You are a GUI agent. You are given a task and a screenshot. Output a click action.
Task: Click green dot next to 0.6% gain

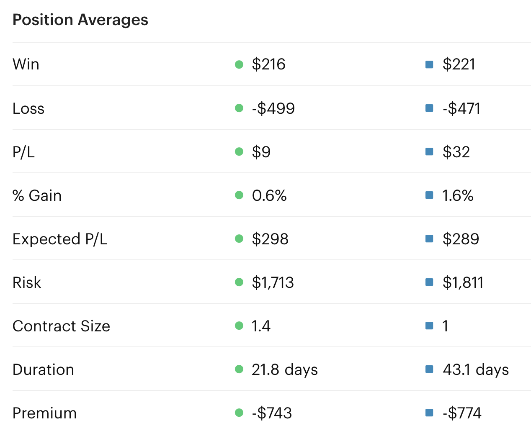coord(239,195)
